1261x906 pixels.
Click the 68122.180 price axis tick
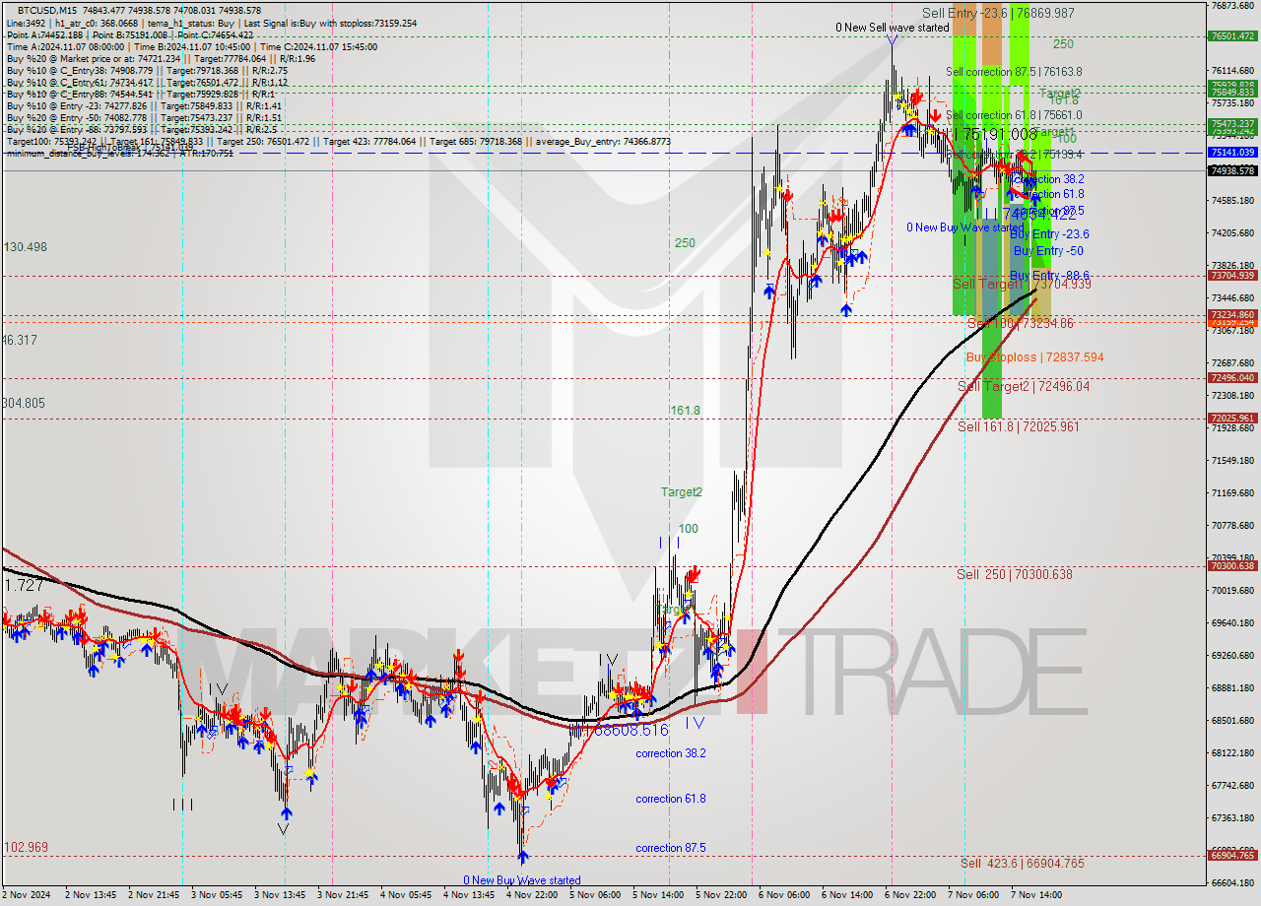[x=1232, y=753]
